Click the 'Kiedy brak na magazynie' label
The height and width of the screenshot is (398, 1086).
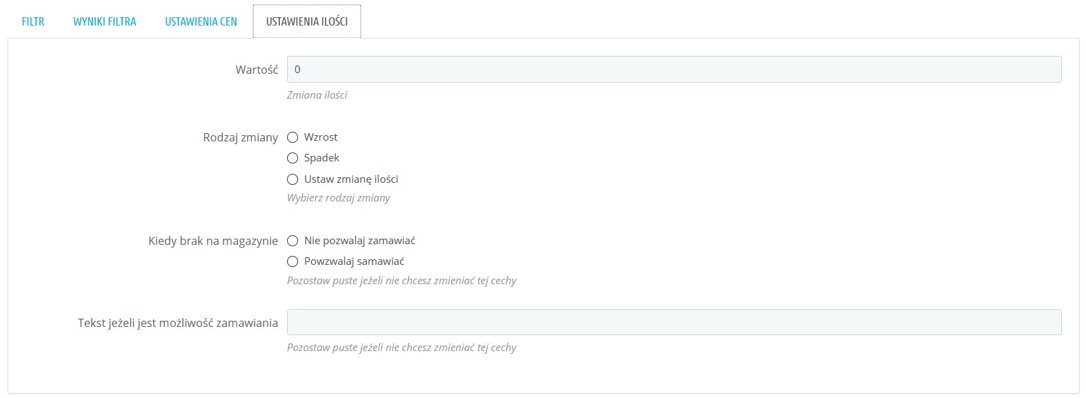tap(213, 241)
